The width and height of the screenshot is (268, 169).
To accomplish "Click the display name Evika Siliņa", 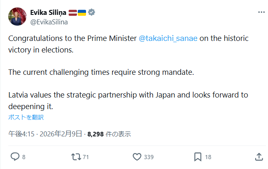I will pyautogui.click(x=48, y=12).
